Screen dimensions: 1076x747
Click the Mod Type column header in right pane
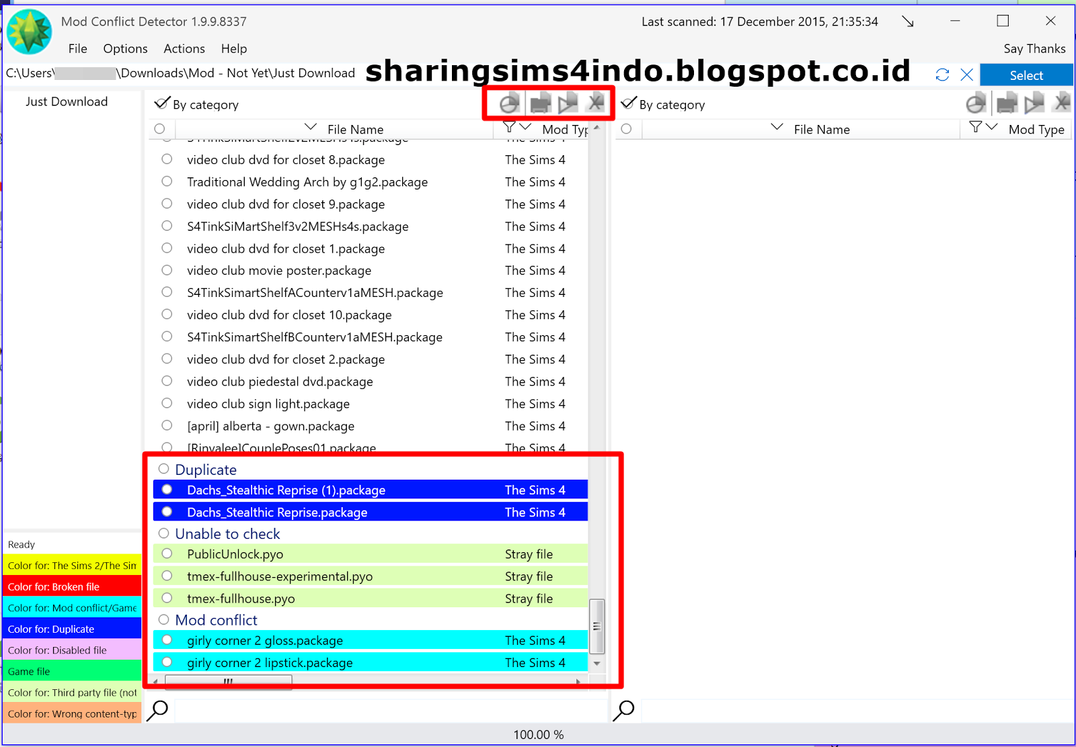pos(1036,130)
